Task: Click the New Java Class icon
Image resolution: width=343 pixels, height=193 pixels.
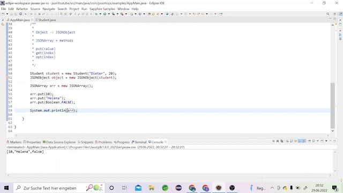Action: click(x=140, y=14)
